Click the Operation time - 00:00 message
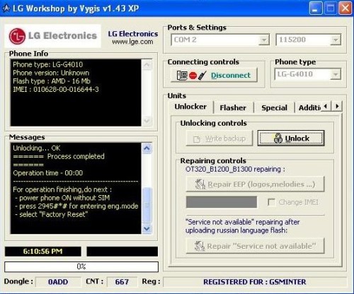354x294 pixels. (x=48, y=173)
